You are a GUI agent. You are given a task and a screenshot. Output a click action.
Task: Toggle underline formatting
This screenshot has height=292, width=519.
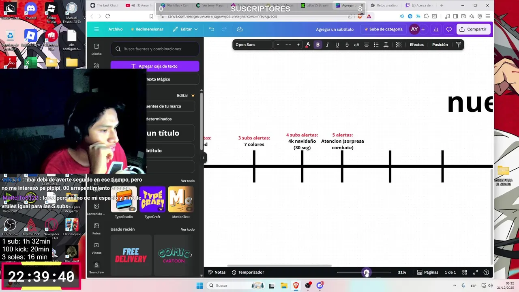click(337, 45)
